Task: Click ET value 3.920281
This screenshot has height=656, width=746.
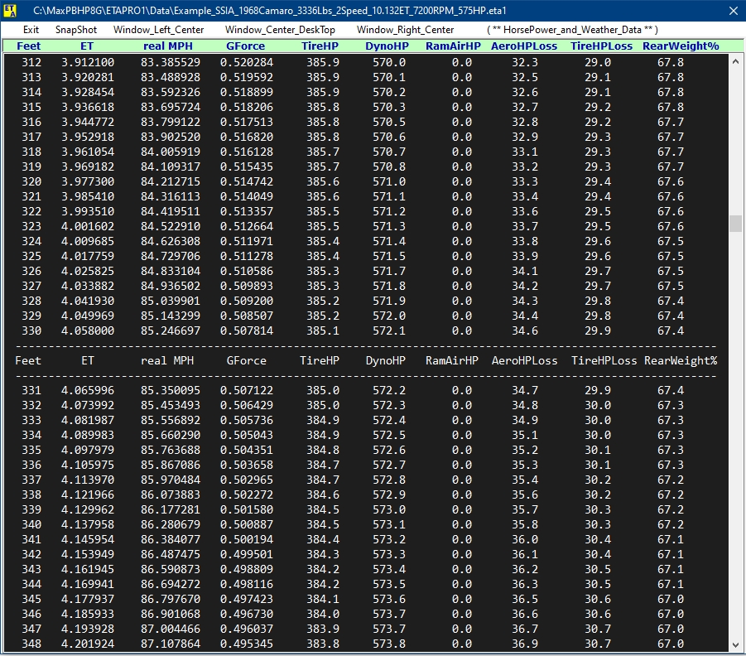Action: click(88, 77)
